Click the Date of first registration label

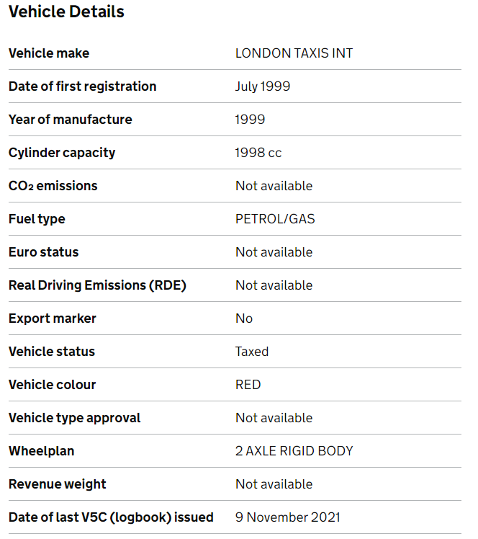tap(82, 86)
